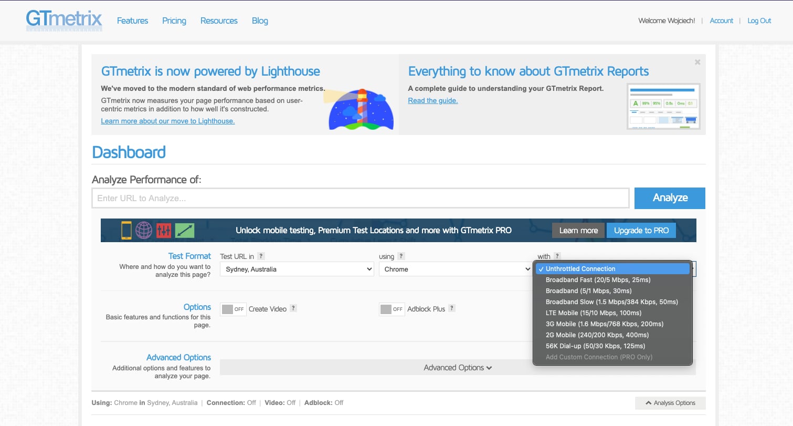The image size is (793, 426).
Task: Open the Features nav item
Action: (132, 20)
